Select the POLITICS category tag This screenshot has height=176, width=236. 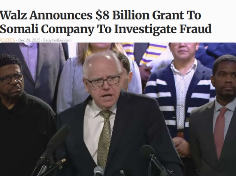(7, 40)
